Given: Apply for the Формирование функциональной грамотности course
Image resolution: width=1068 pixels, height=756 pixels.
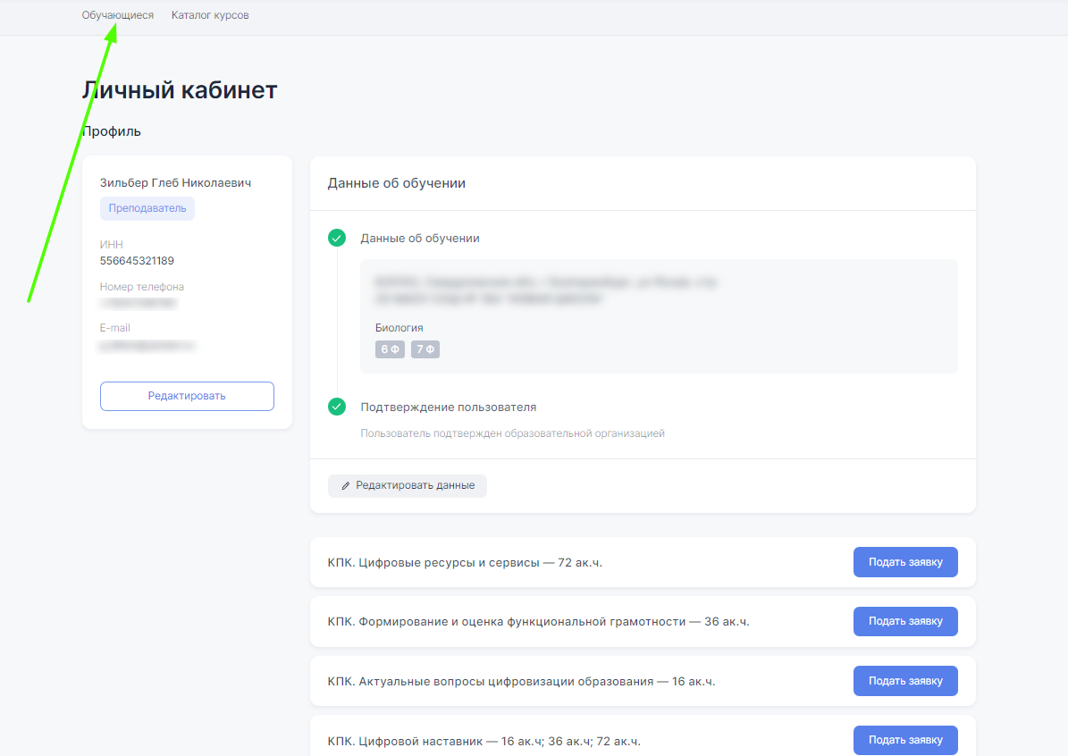Looking at the screenshot, I should 905,621.
